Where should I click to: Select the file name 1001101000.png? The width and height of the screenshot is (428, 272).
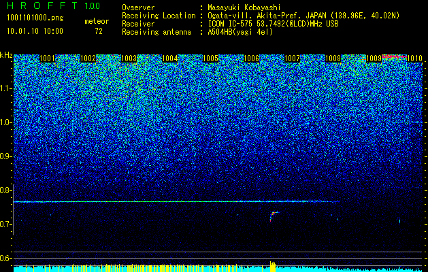point(35,18)
